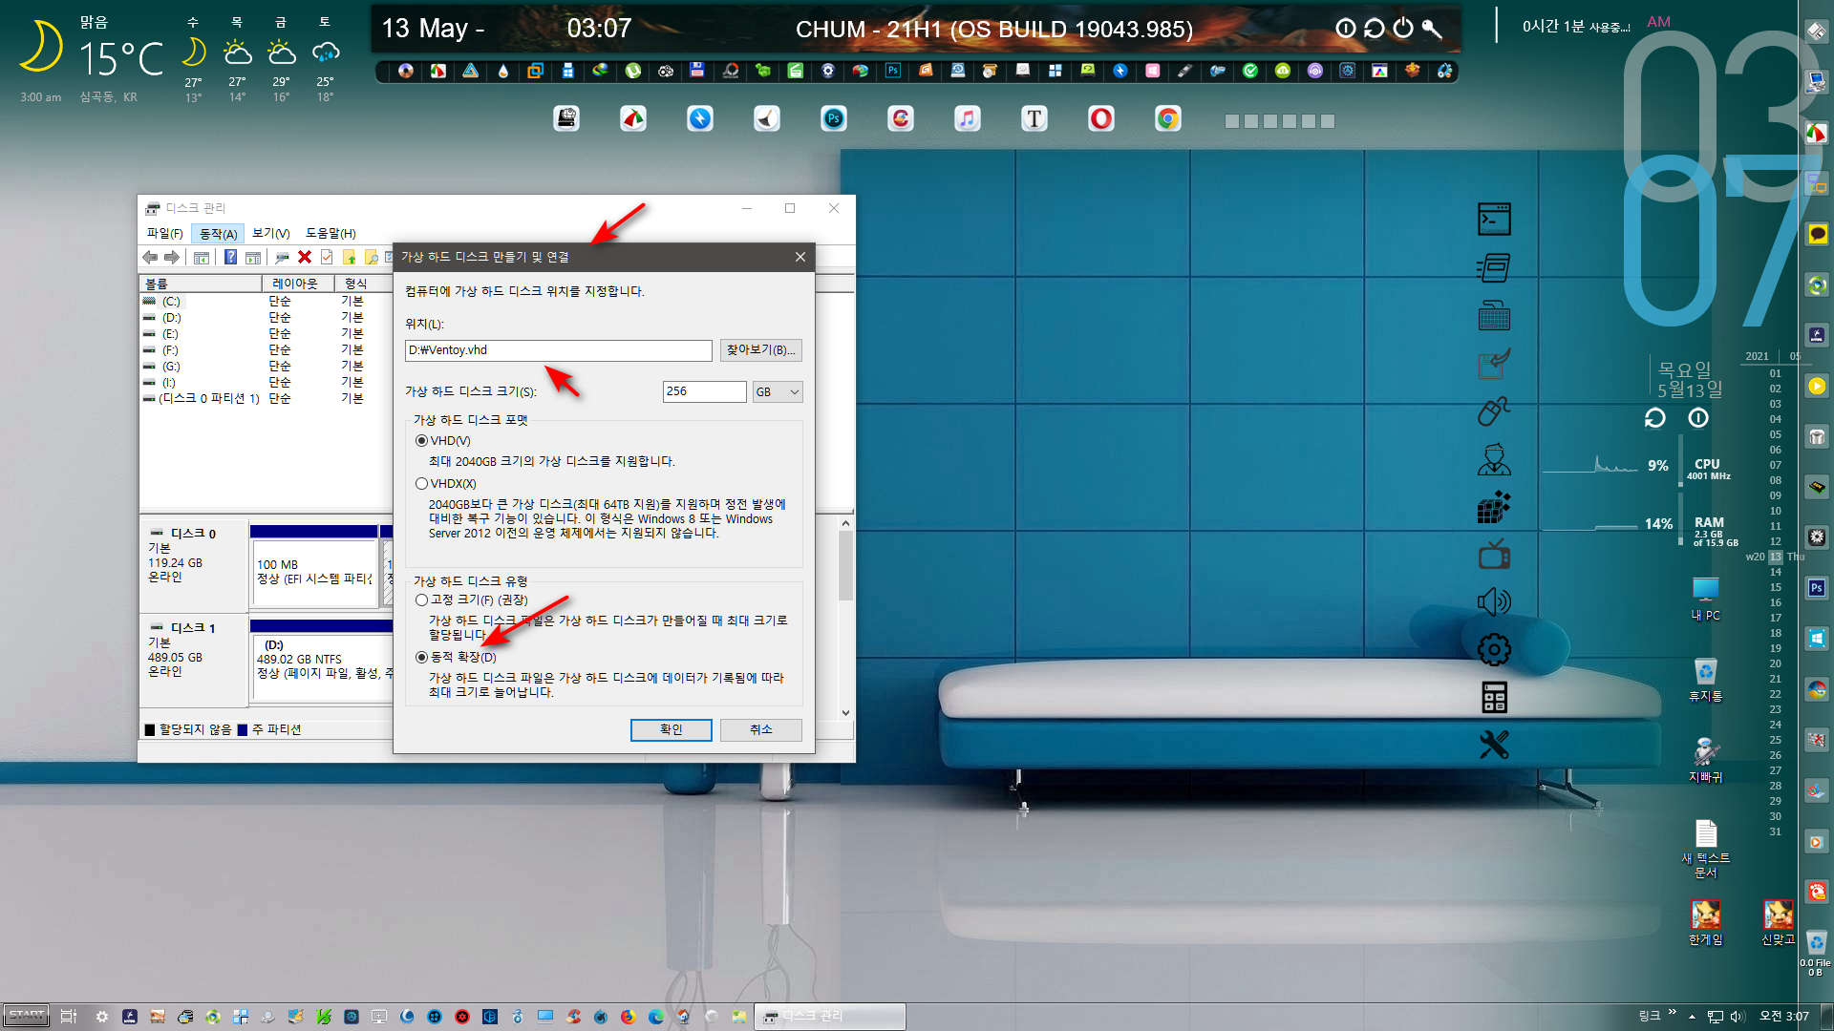Viewport: 1834px width, 1031px height.
Task: Select the (G:) volume row
Action: (x=266, y=366)
